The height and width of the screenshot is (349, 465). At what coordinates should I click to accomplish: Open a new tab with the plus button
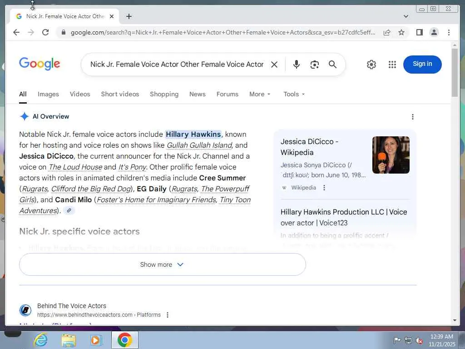tap(129, 16)
